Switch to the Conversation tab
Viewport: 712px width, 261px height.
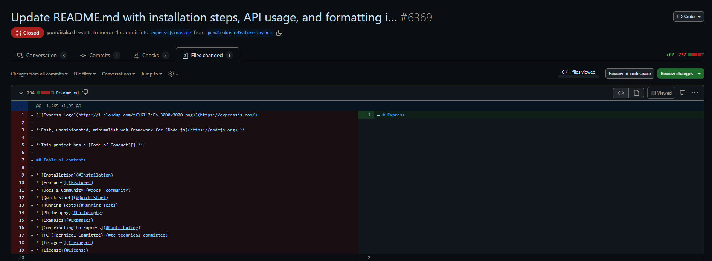click(x=42, y=55)
